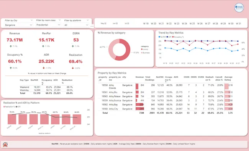Click the Code Basics logo icon
This screenshot has width=249, height=151.
[239, 7]
